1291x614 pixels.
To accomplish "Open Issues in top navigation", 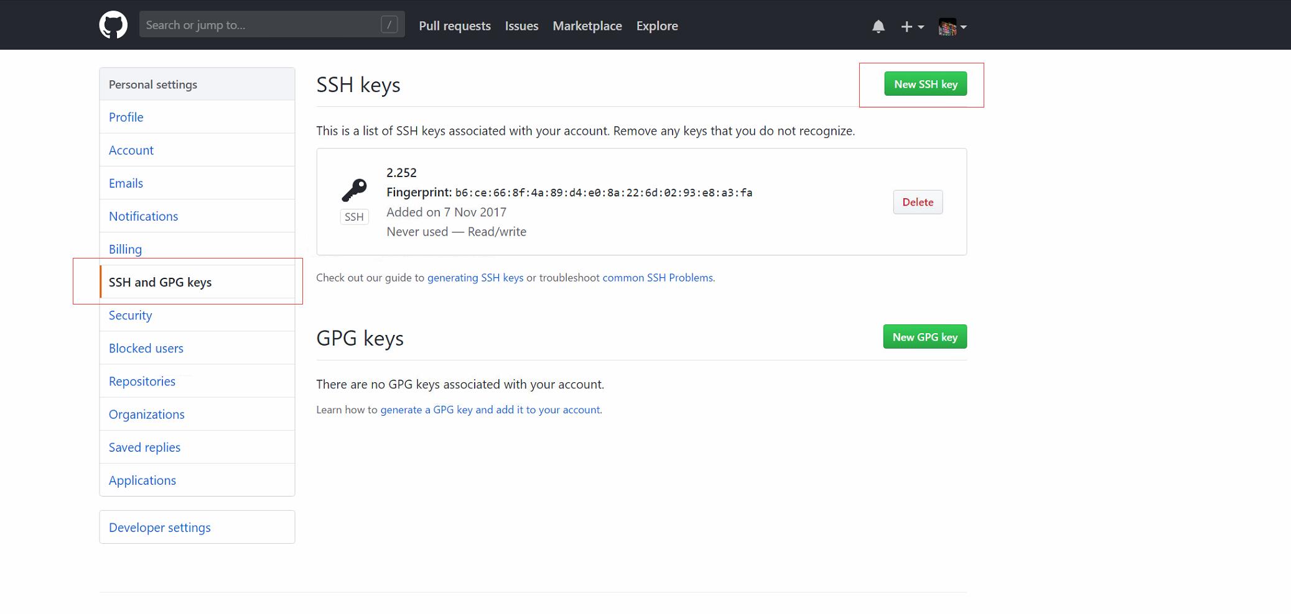I will point(521,26).
